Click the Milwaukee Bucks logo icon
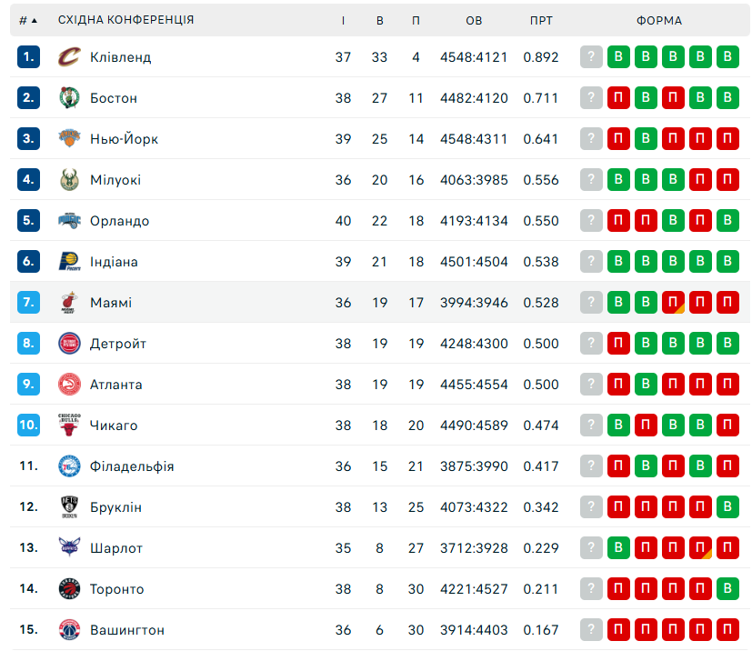752x661 pixels. pyautogui.click(x=69, y=180)
